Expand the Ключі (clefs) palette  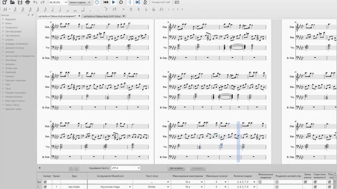coord(8,23)
